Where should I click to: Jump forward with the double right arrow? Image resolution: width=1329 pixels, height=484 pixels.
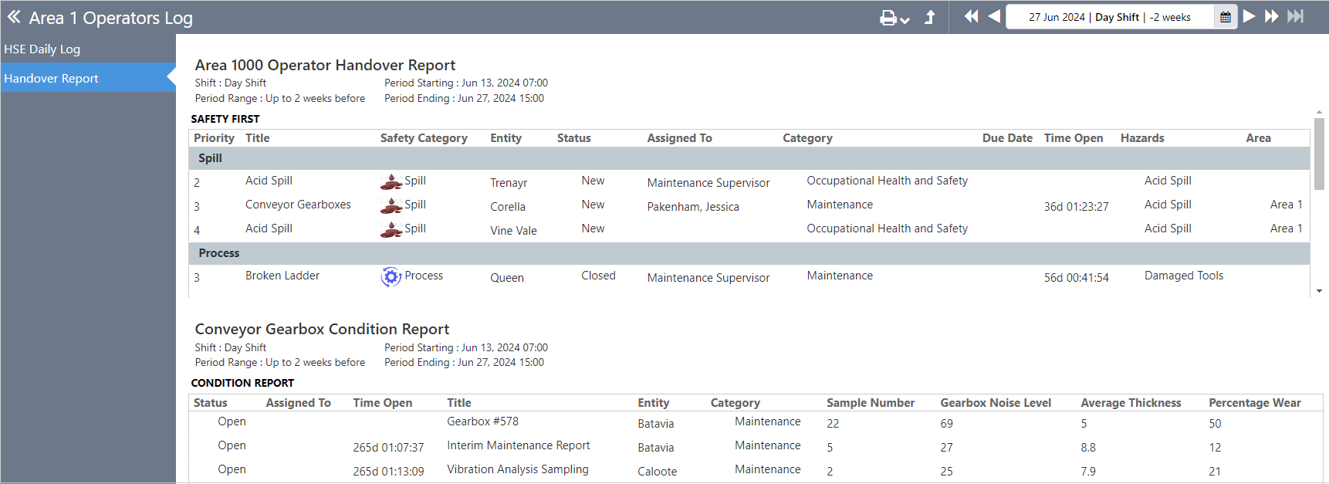pyautogui.click(x=1272, y=16)
